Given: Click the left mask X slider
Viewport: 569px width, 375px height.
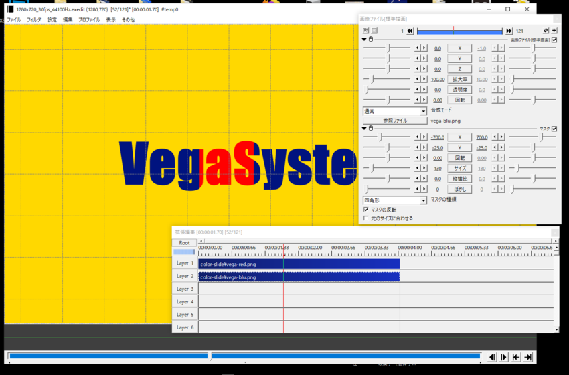Looking at the screenshot, I should click(386, 137).
